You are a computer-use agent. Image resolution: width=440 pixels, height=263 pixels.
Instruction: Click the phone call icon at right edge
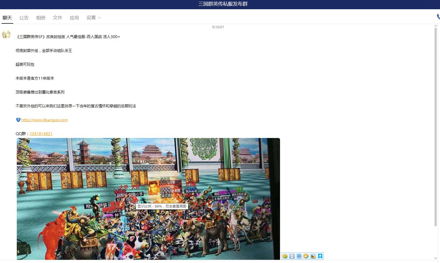click(438, 17)
